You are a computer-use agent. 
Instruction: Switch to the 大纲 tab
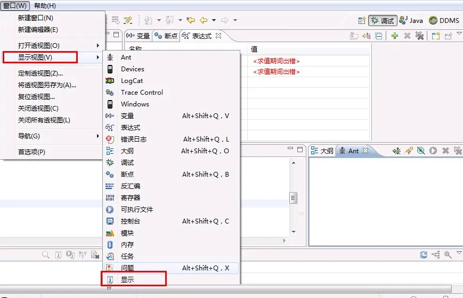coord(322,151)
